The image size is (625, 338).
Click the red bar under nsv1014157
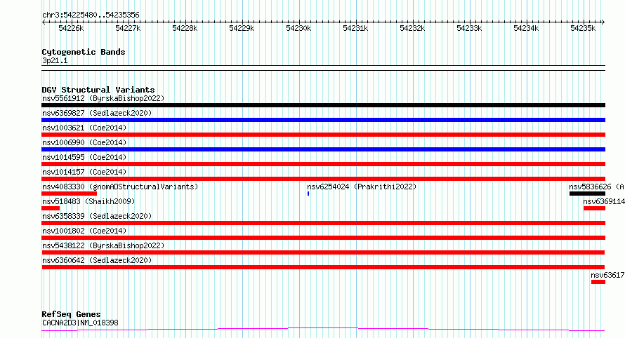pyautogui.click(x=323, y=179)
